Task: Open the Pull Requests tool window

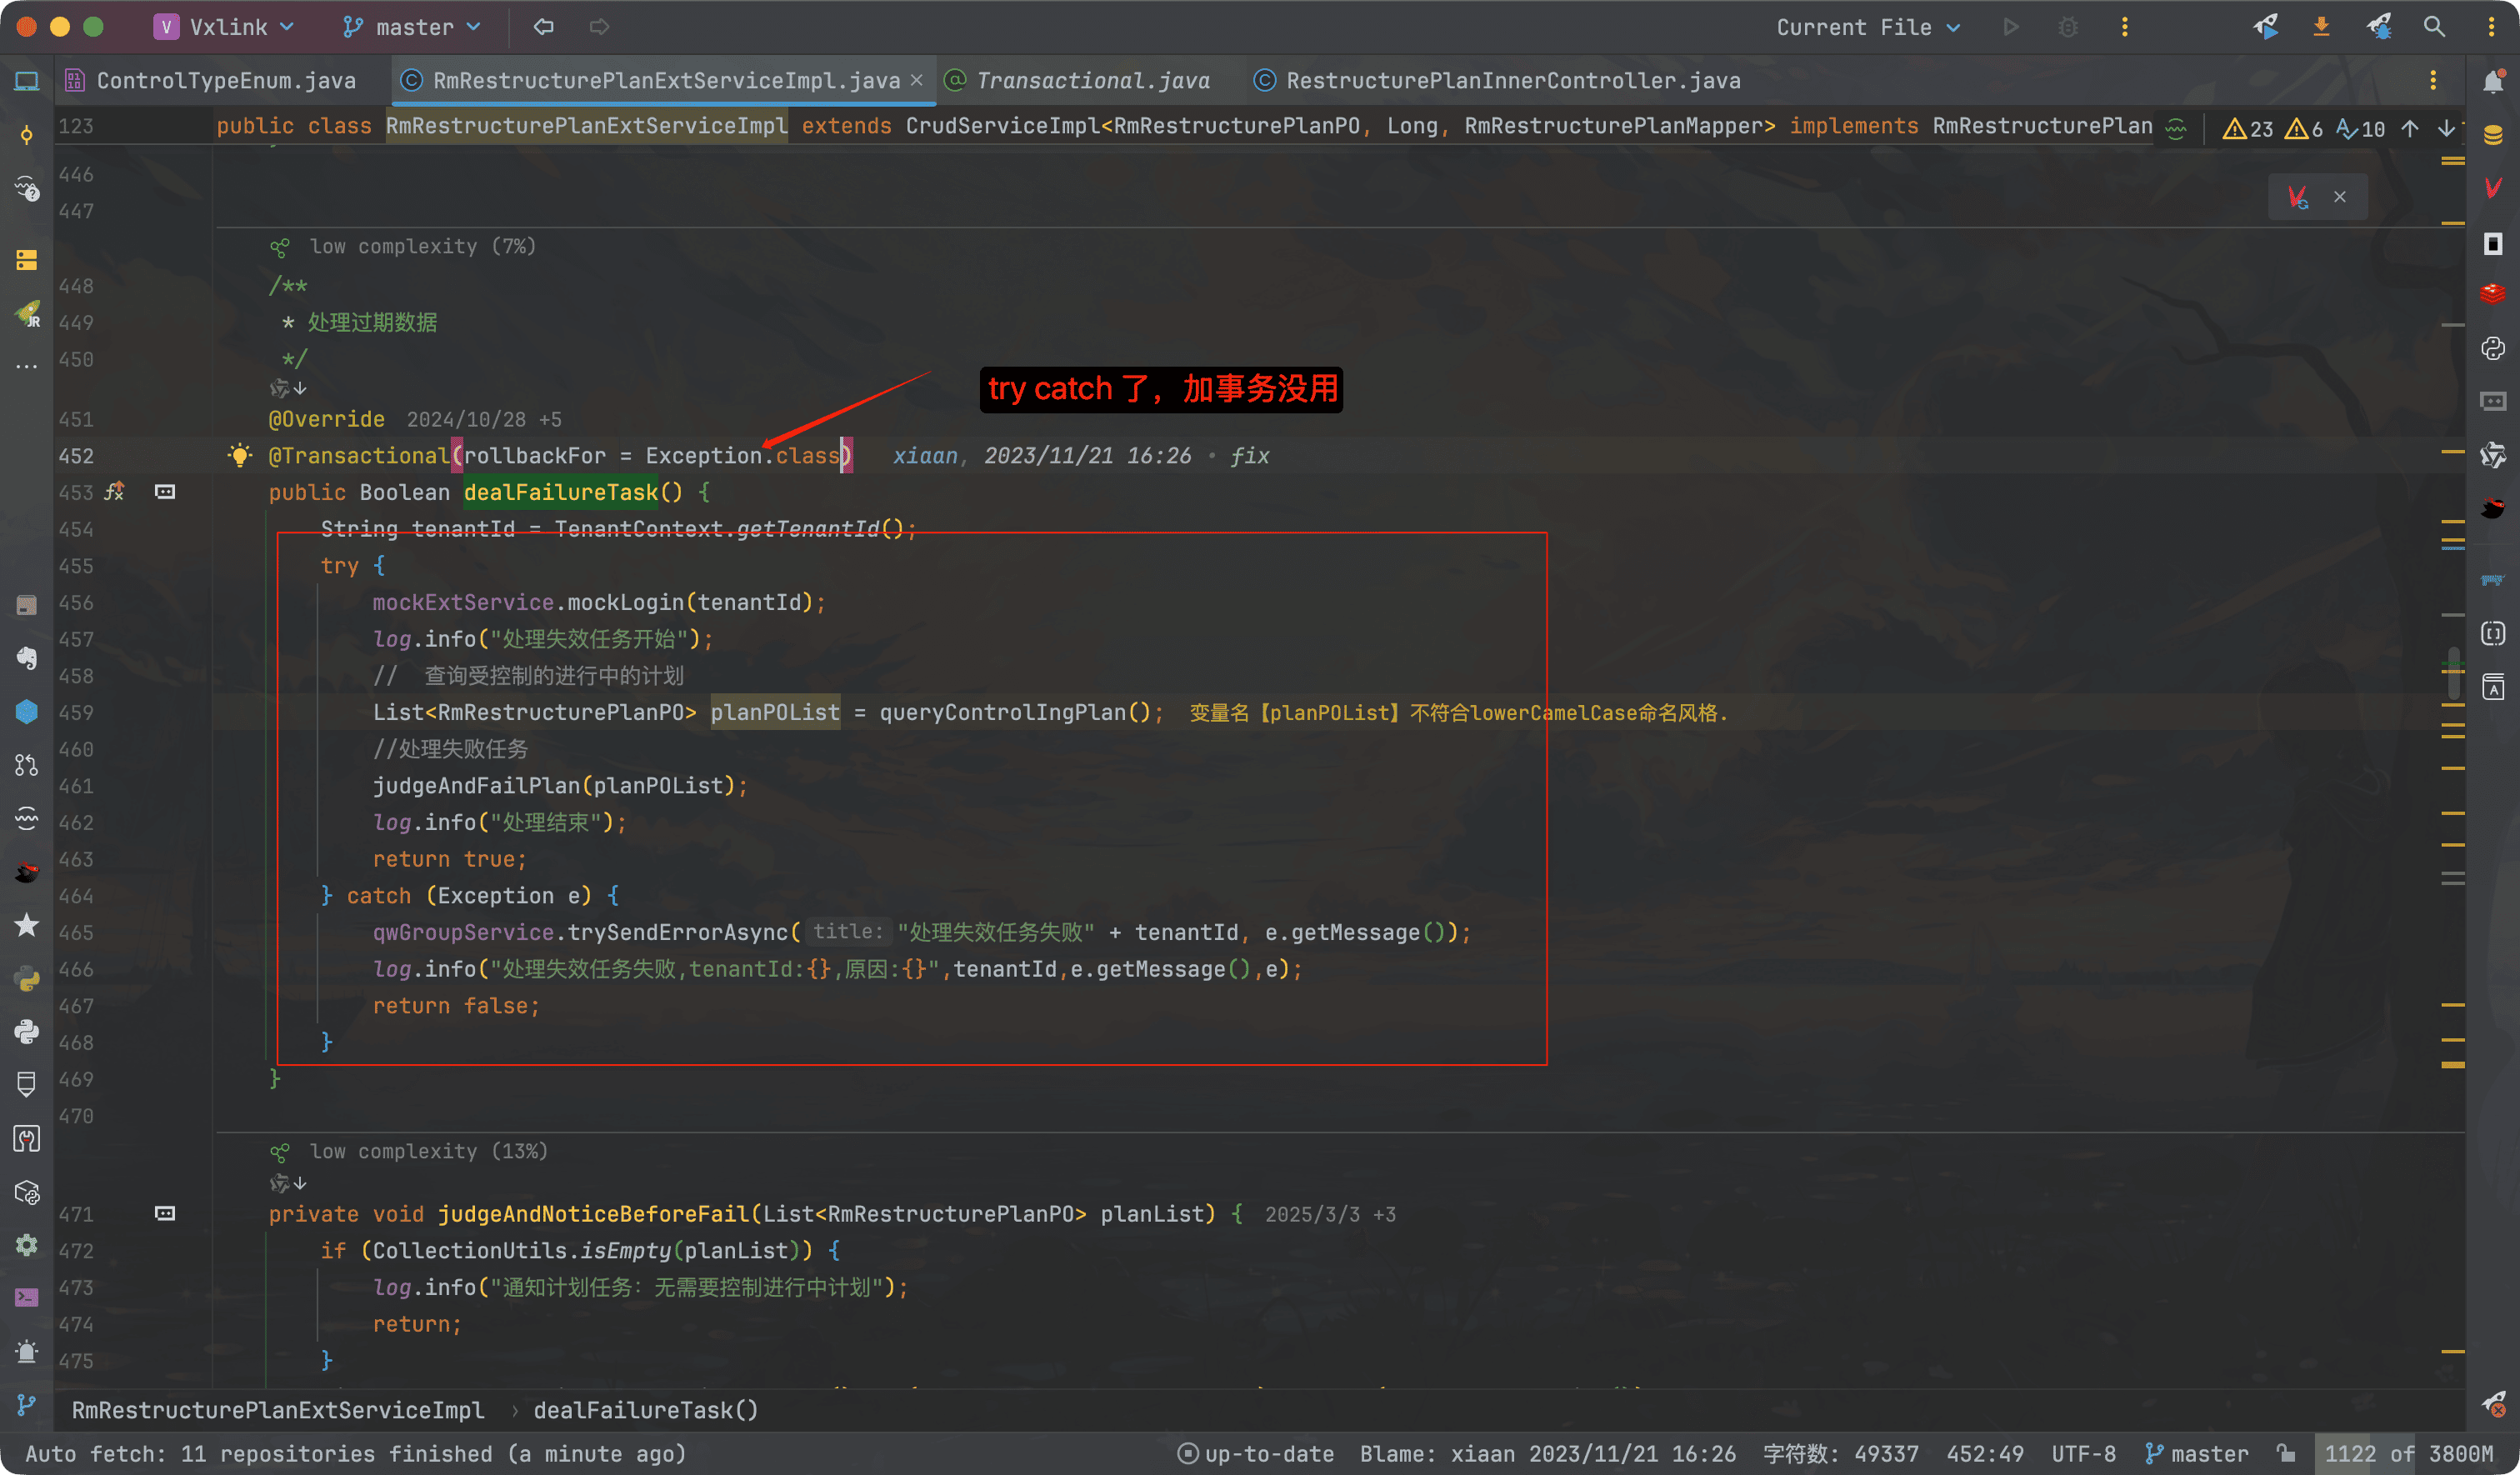Action: (x=27, y=765)
